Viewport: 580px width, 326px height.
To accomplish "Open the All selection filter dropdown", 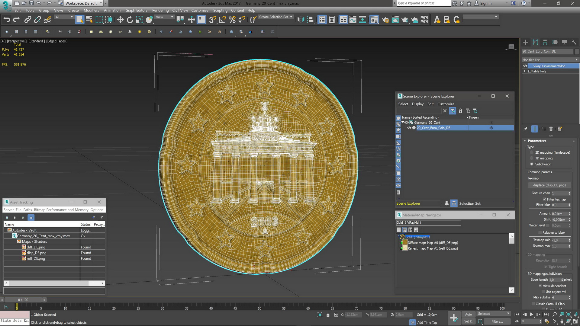I will 64,17.
